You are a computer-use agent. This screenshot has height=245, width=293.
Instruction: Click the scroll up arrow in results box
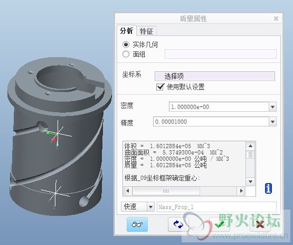coord(250,146)
